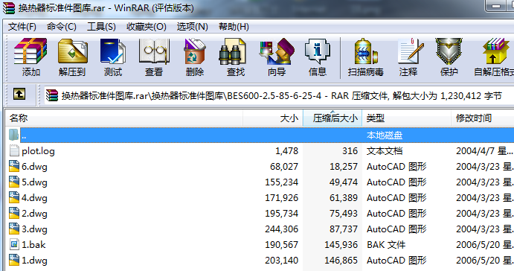Viewport: 514px width, 271px height.
Task: Sort by the 大小 column header
Action: click(273, 118)
